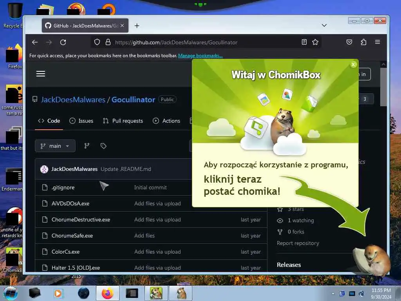The image size is (401, 301).
Task: Open the JackDoesMalwares owner link
Action: click(x=73, y=100)
